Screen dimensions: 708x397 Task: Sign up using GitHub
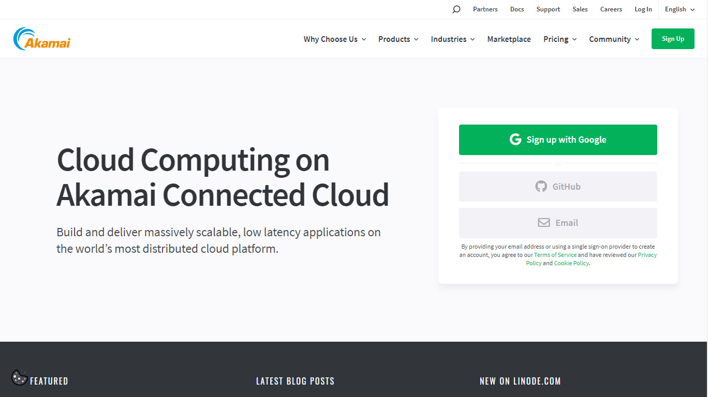[558, 187]
